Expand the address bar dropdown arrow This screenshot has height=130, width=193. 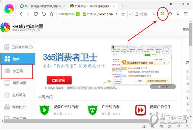(130, 14)
